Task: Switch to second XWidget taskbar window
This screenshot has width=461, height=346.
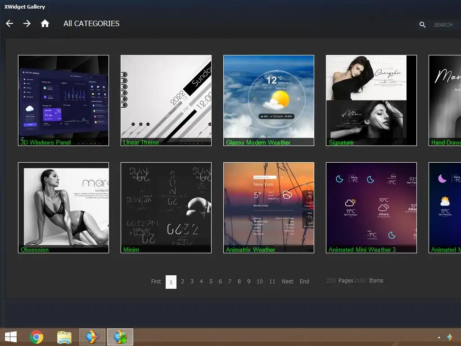Action: (x=120, y=337)
